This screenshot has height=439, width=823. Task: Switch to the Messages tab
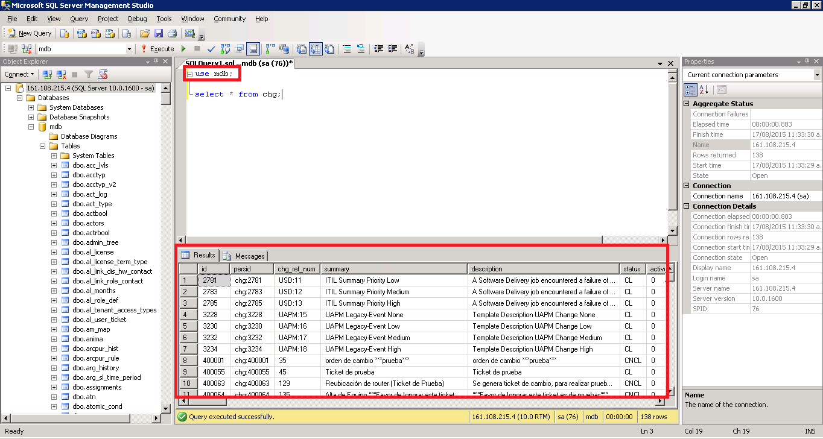244,256
